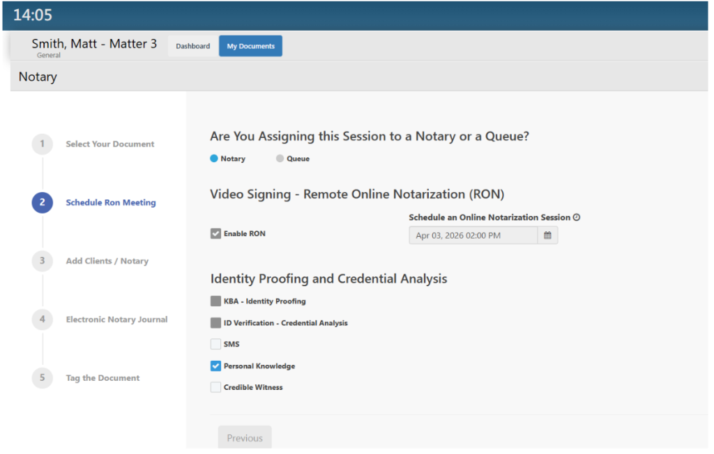Screen dimensions: 714x454
Task: Click step 2 circle icon
Action: click(x=42, y=203)
